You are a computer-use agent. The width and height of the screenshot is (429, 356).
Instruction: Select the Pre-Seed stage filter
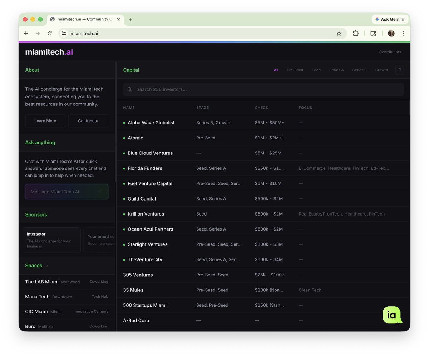pos(295,70)
